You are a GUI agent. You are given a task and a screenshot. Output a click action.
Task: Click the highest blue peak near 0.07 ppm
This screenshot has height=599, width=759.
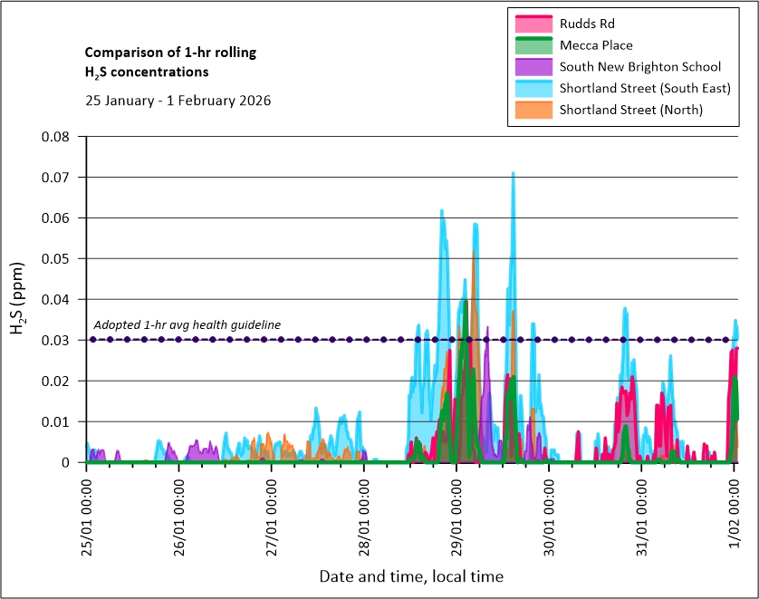pyautogui.click(x=513, y=174)
